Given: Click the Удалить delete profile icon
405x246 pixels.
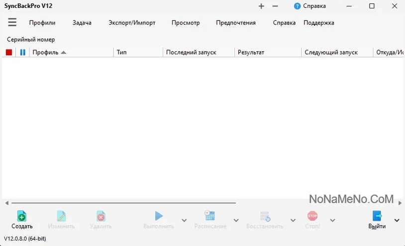Looking at the screenshot, I should tap(101, 216).
